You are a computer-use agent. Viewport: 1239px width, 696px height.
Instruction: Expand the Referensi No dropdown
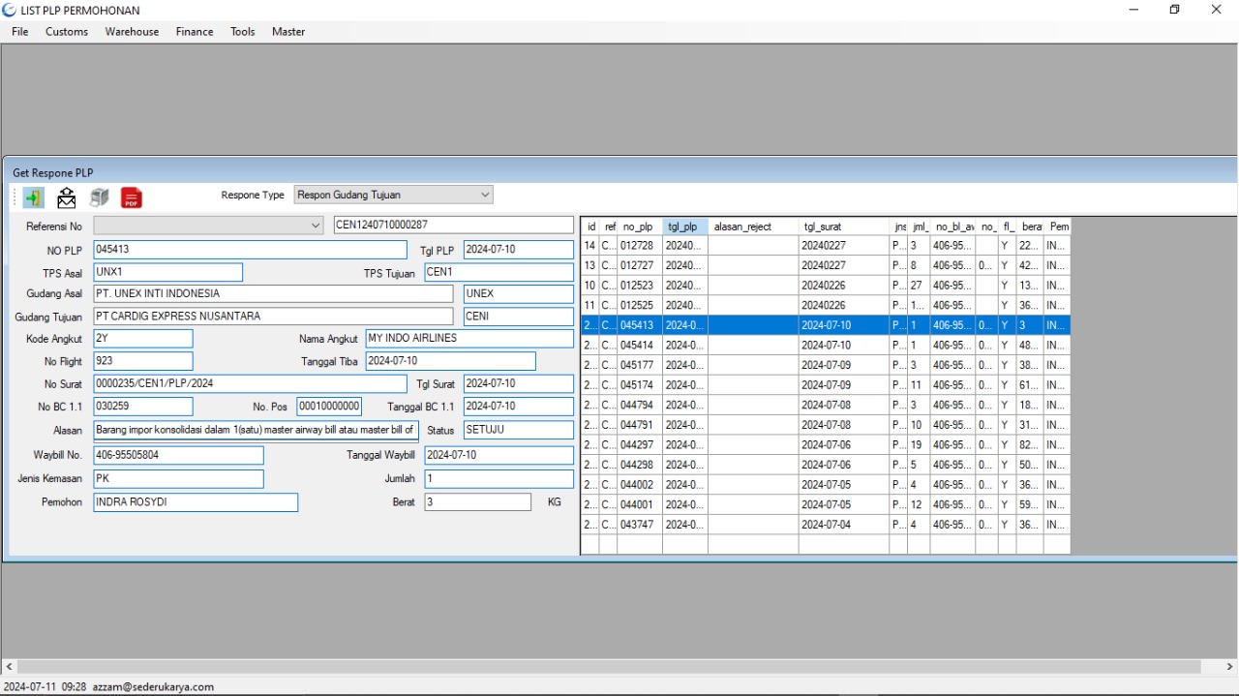pos(316,226)
